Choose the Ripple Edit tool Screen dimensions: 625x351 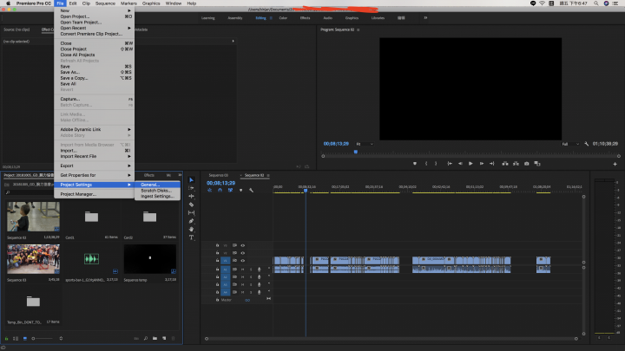[x=191, y=196]
